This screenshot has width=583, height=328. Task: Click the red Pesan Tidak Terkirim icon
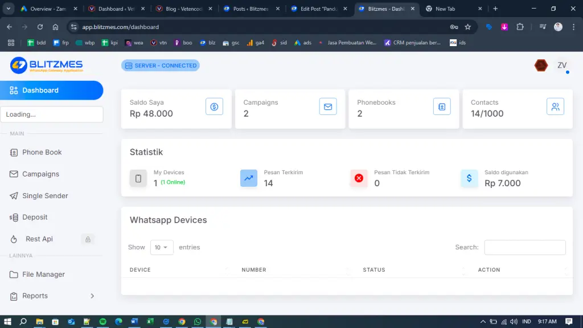click(x=359, y=178)
